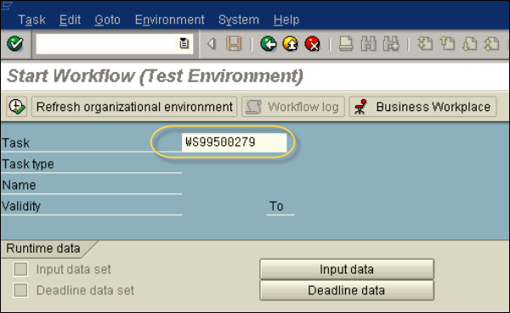510x313 pixels.
Task: Open Business Workplace from toolbar
Action: tap(422, 107)
